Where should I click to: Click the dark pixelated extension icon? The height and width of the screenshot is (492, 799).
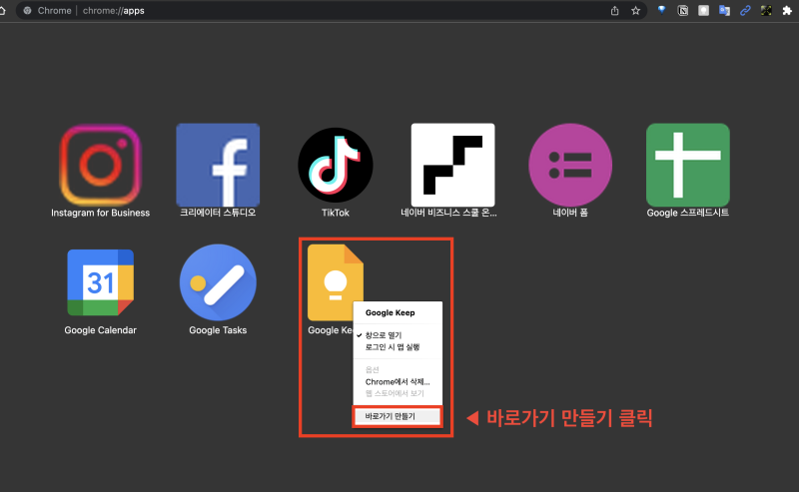coord(766,11)
